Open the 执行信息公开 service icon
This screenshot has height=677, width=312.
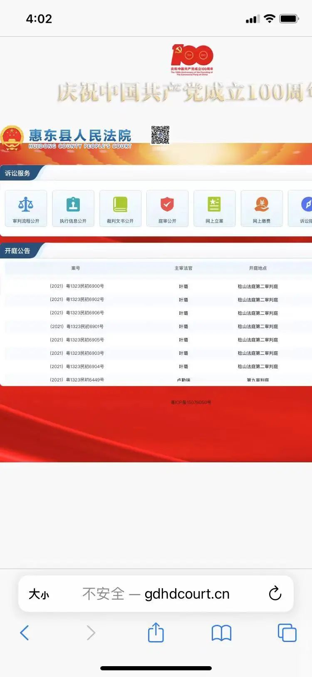point(73,205)
